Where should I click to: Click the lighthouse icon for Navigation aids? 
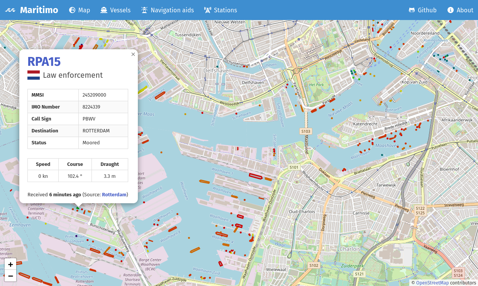pos(144,10)
